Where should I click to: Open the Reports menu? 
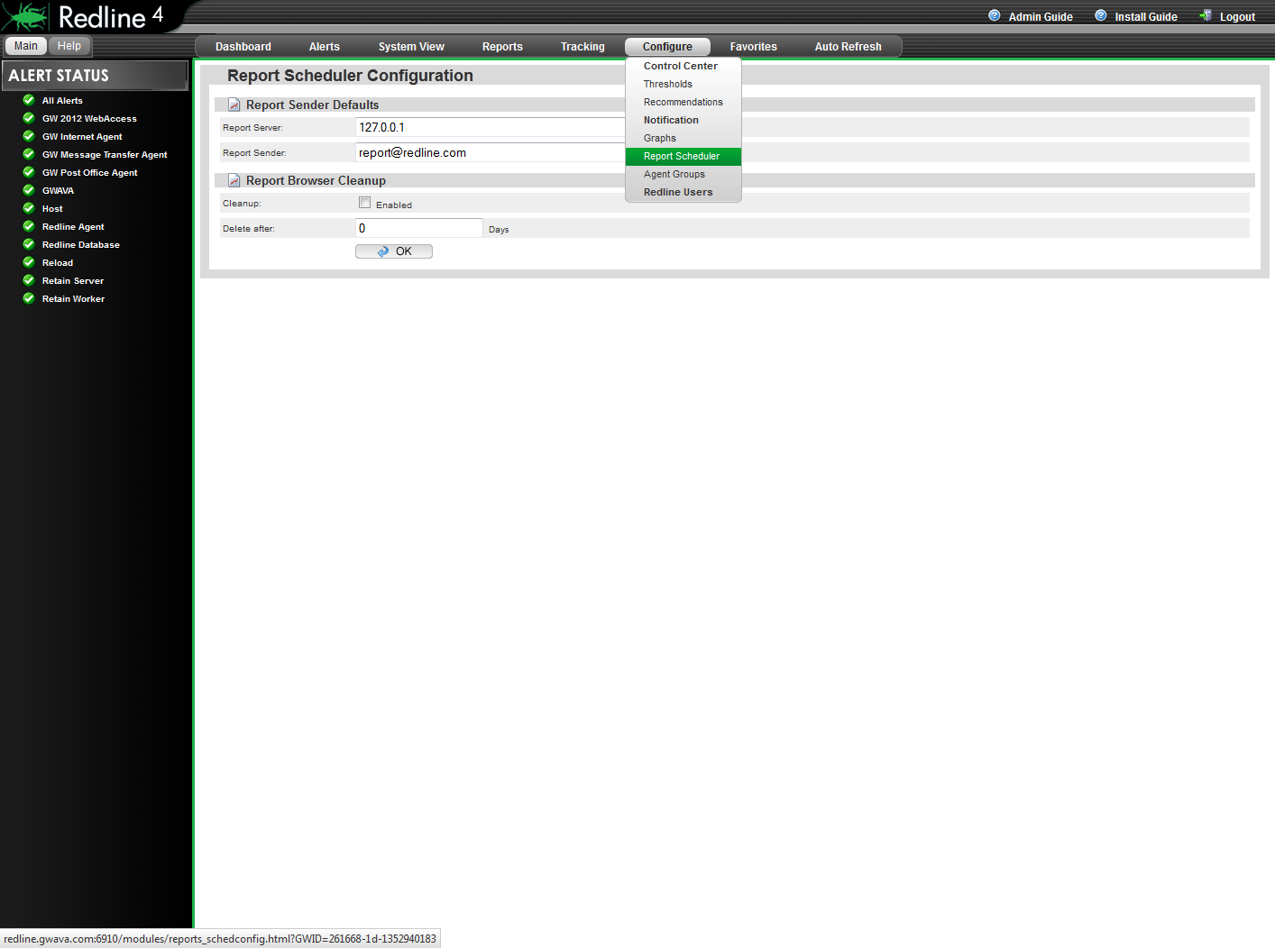click(502, 47)
